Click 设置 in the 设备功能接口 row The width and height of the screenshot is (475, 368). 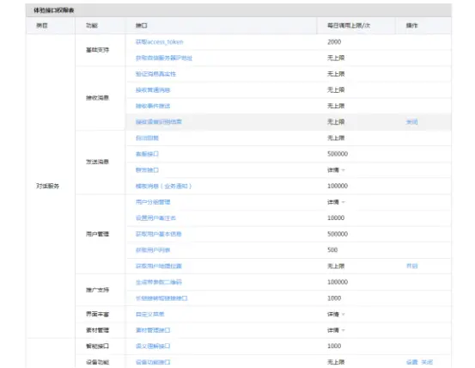pyautogui.click(x=411, y=362)
